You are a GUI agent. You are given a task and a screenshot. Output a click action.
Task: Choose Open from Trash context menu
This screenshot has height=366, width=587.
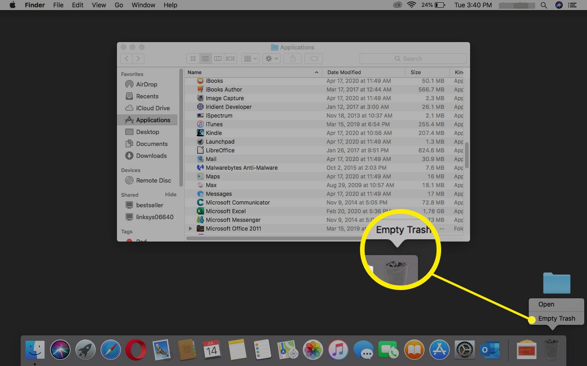pyautogui.click(x=556, y=304)
